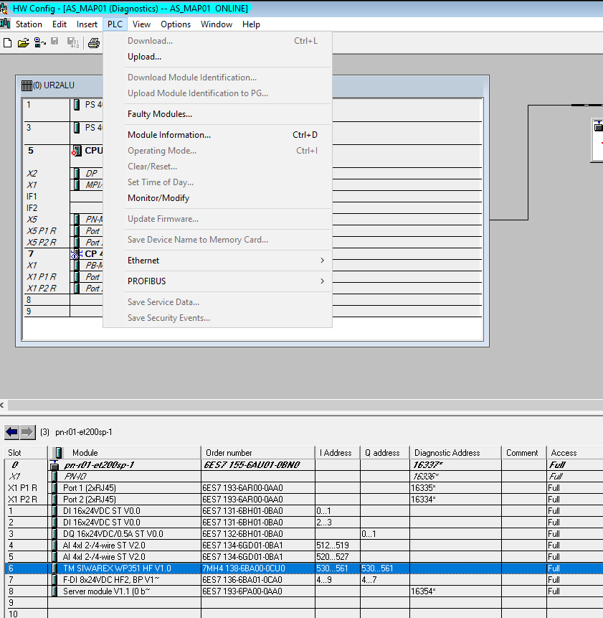Click the pn-r01-et200sp-1 device icon in slot 0
Viewport: 603px width, 618px height.
[x=54, y=465]
